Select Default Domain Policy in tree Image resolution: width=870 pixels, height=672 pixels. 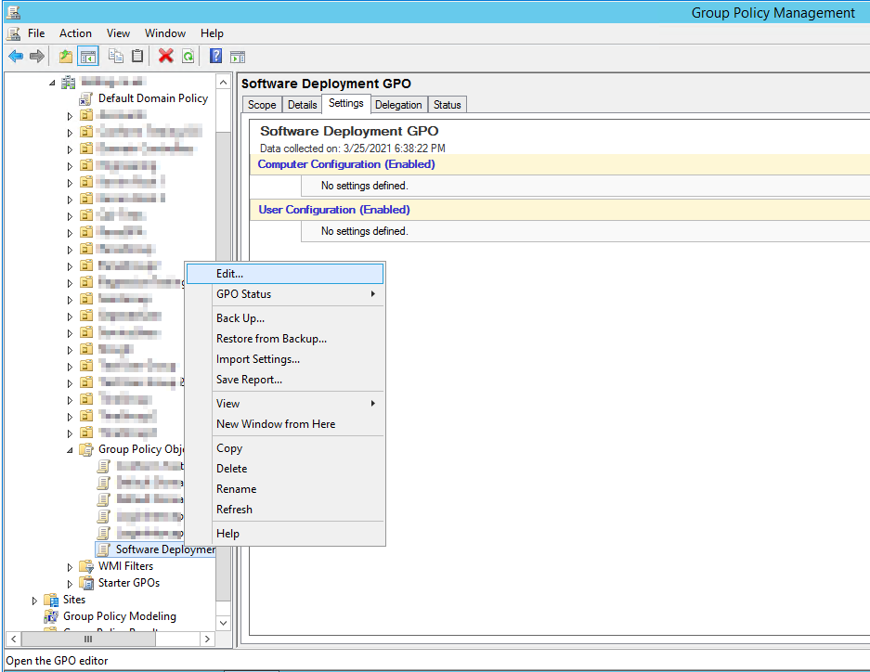click(x=152, y=98)
